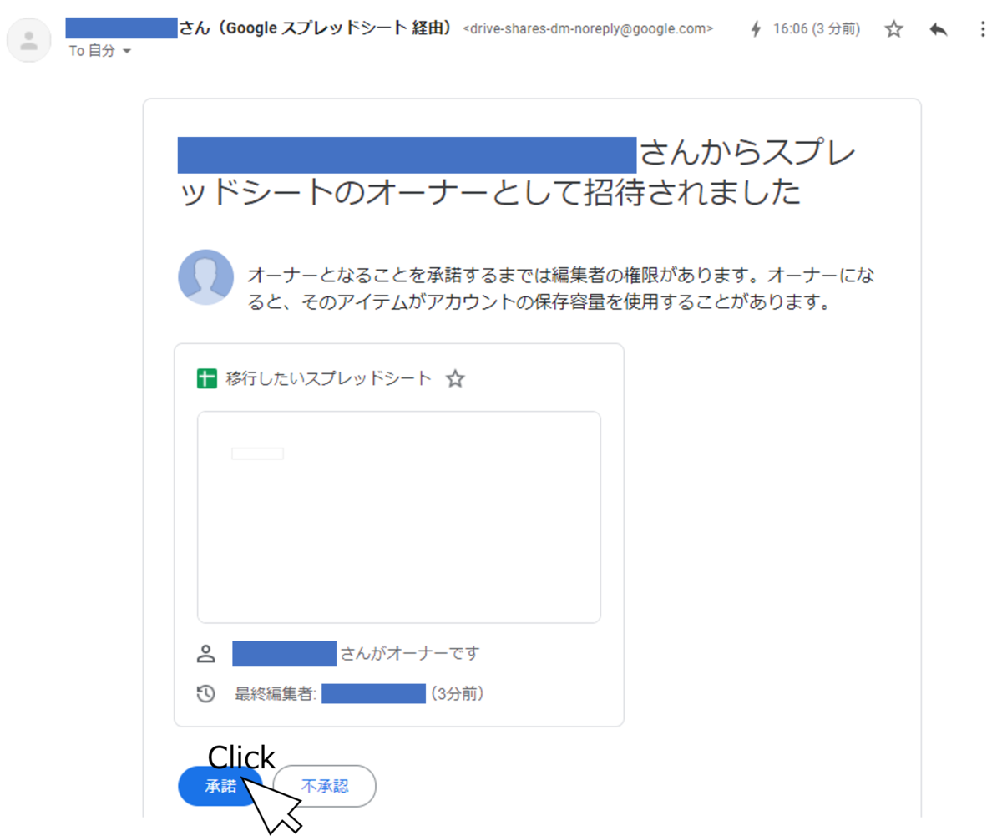
Task: Click the 最終編集者 label text
Action: coord(276,693)
